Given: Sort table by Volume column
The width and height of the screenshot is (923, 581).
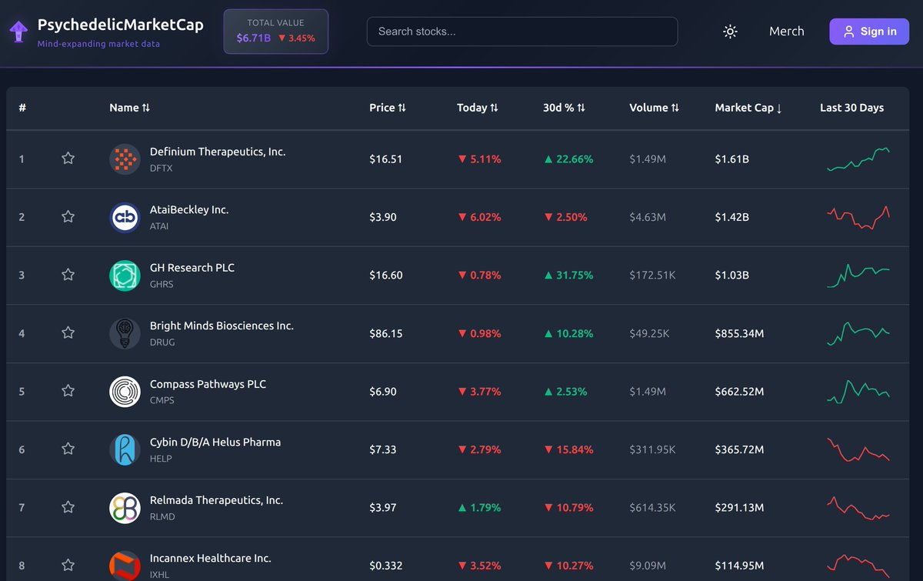Looking at the screenshot, I should 654,108.
